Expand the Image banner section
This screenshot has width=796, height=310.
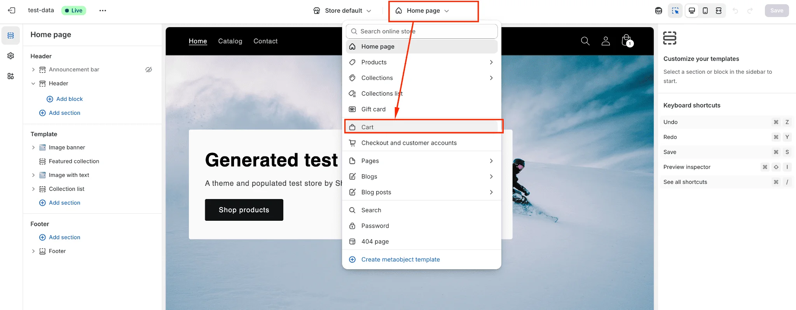33,147
